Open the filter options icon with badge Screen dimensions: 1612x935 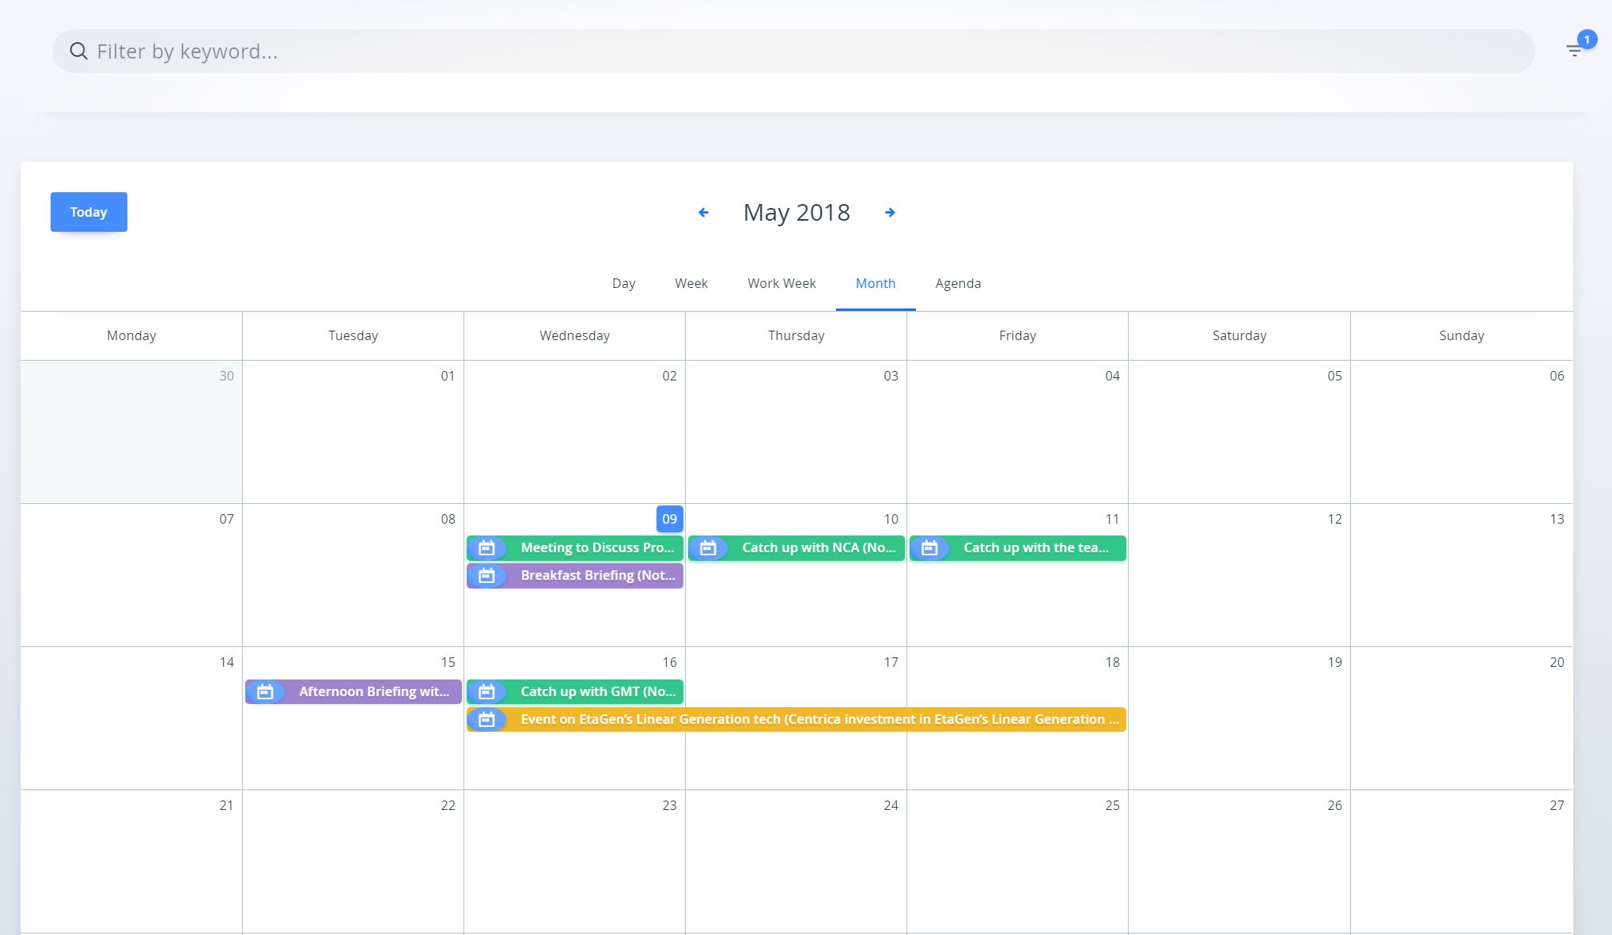tap(1574, 51)
